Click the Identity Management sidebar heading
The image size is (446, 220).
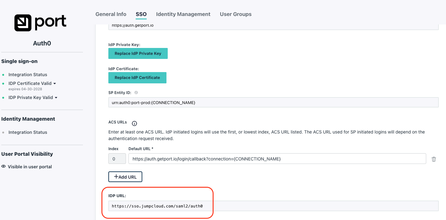(28, 119)
